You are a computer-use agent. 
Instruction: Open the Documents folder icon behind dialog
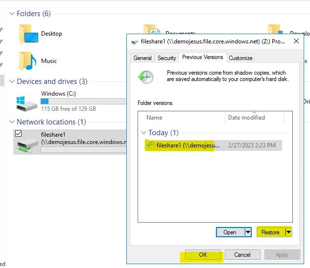pos(152,29)
